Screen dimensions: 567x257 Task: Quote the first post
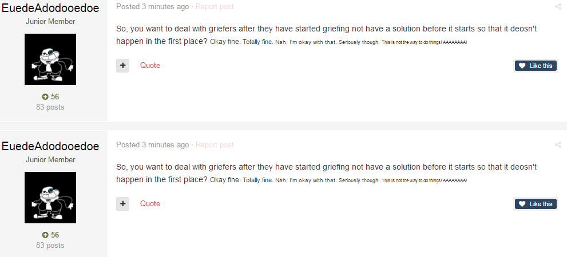point(150,66)
